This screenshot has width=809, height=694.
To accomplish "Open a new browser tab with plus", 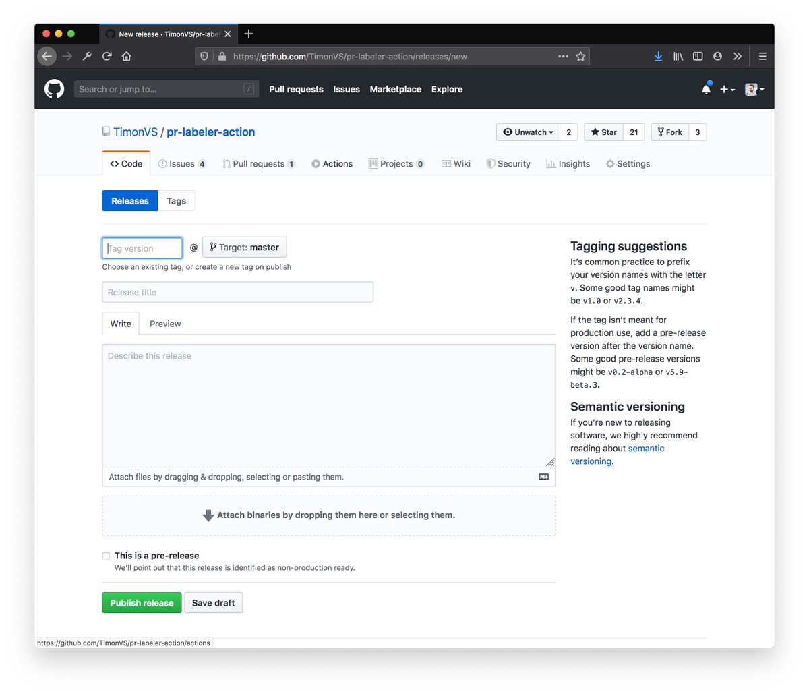I will point(249,34).
